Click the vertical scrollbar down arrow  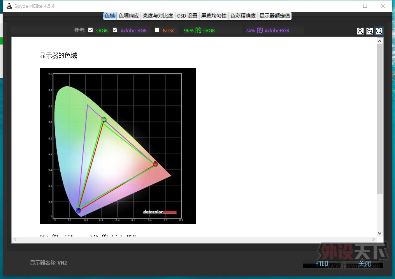[380, 233]
